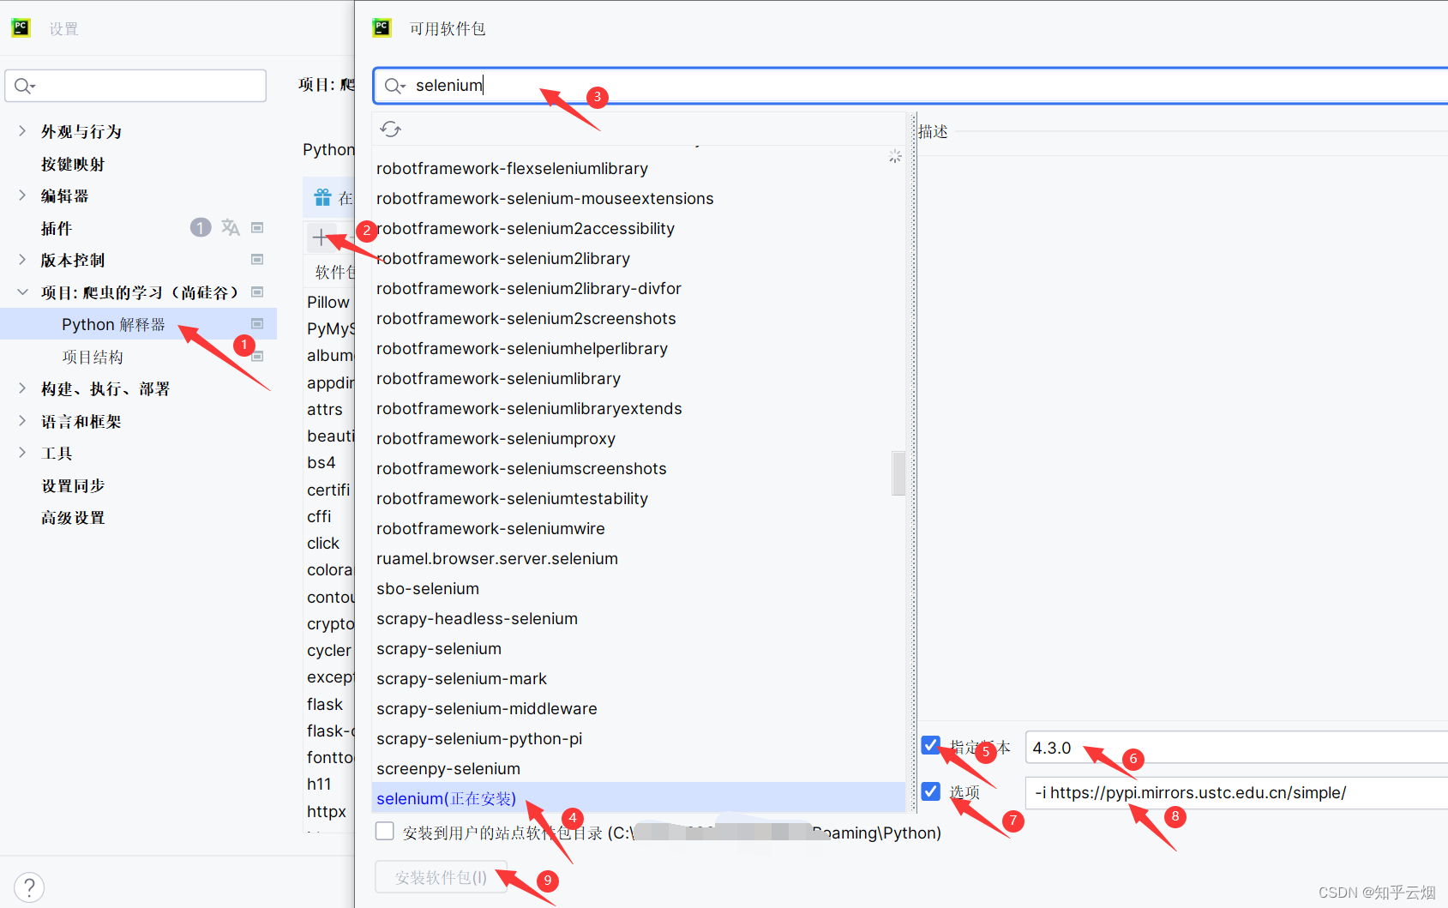Click the 安装软件包(I) button
This screenshot has width=1448, height=908.
(442, 877)
